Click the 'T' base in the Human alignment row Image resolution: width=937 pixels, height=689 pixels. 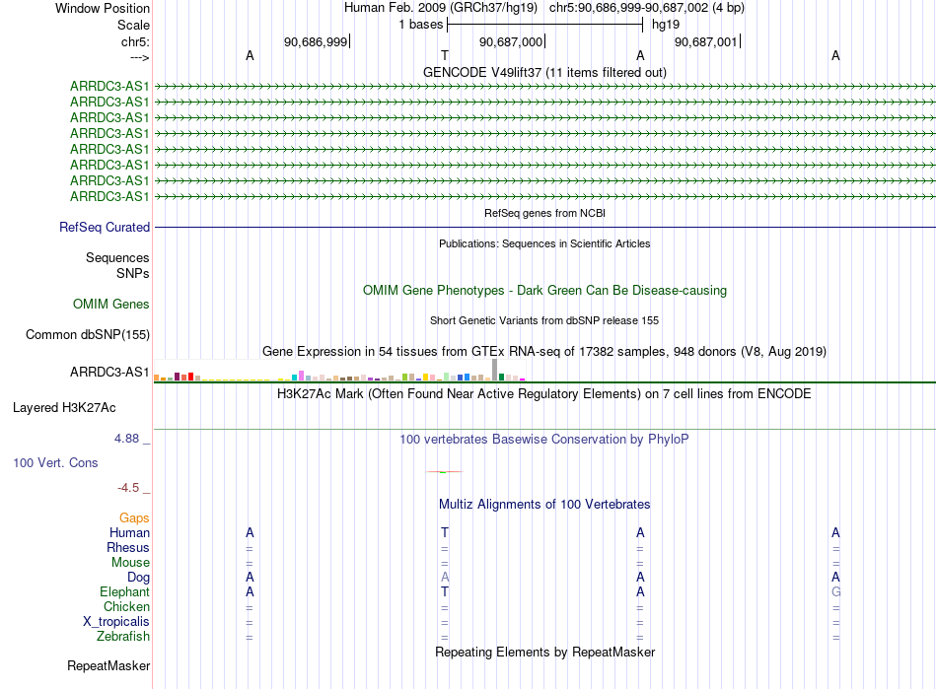[445, 532]
